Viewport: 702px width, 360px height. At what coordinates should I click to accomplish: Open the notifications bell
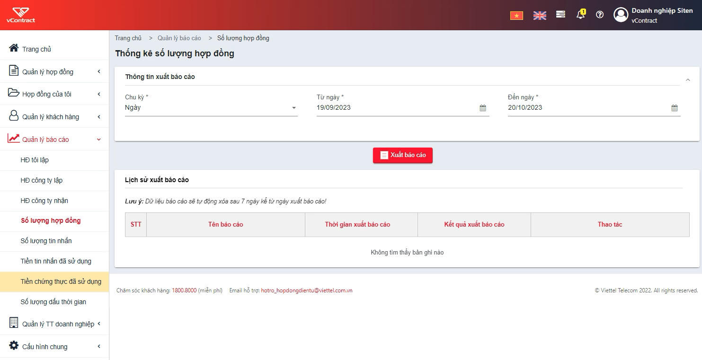581,14
